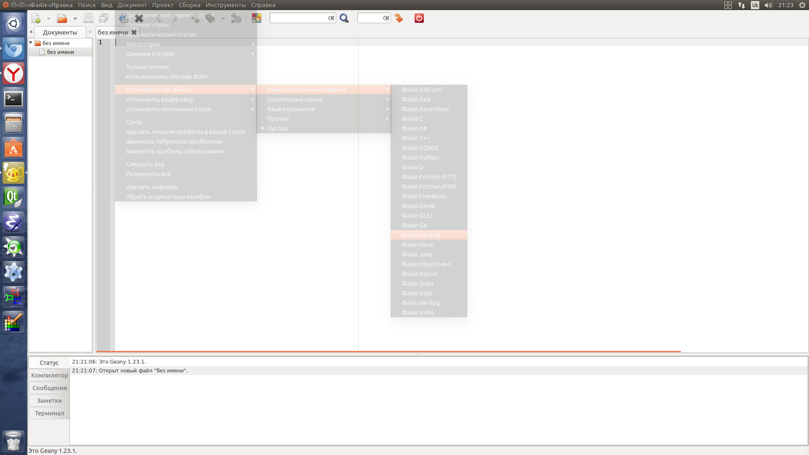
Task: Collapse the без имени tree folder
Action: click(x=31, y=43)
